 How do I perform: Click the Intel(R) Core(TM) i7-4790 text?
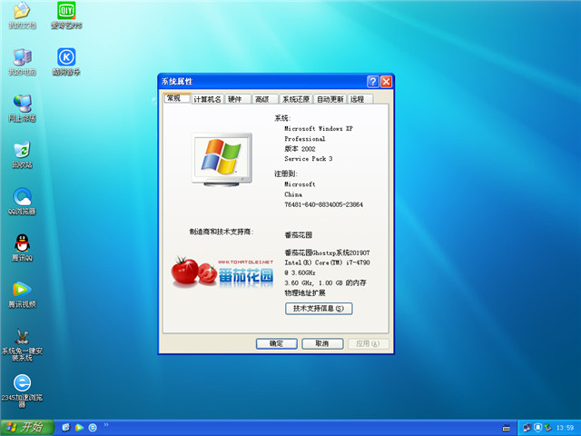pos(327,263)
